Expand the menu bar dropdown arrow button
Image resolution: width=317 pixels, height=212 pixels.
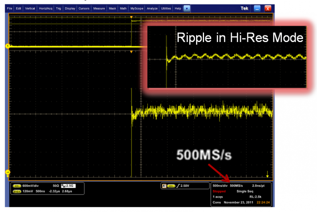pyautogui.click(x=187, y=8)
